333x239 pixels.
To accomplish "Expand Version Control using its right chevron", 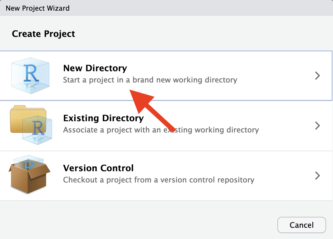I will (x=317, y=176).
